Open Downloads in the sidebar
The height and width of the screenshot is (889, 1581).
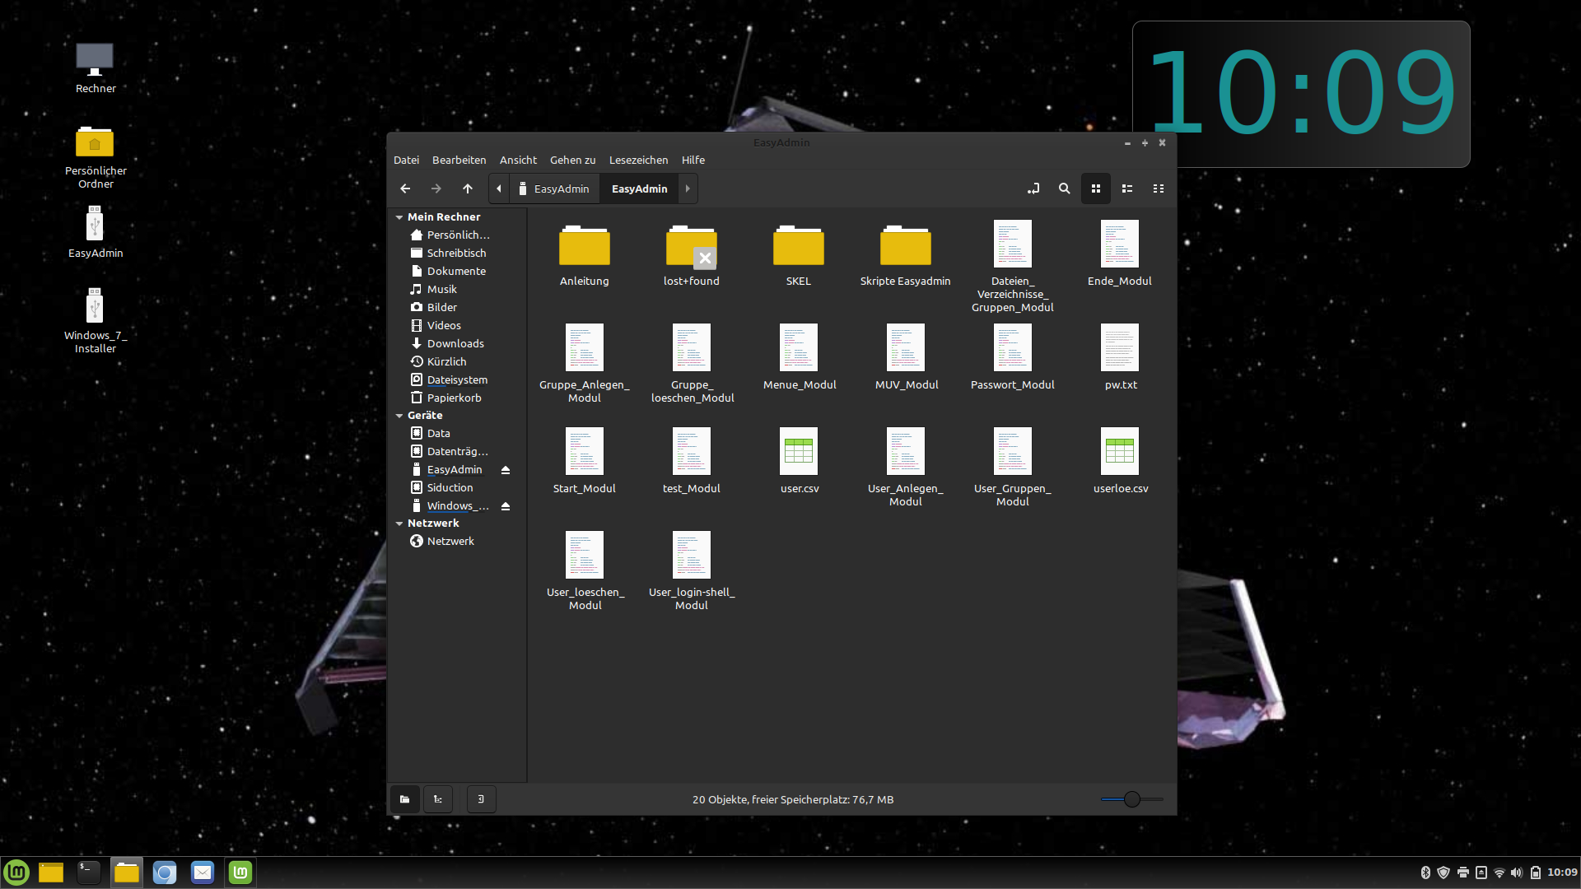pos(455,343)
